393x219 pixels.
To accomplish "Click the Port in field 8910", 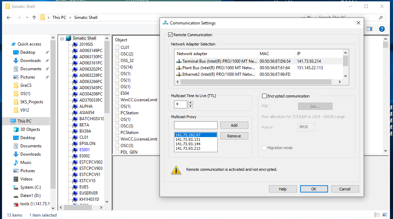I will pyautogui.click(x=306, y=127).
